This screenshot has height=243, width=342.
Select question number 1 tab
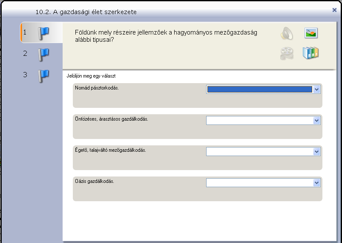26,32
